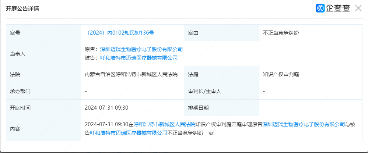Open case number (2024)内0102知民初136号 link

[119, 33]
